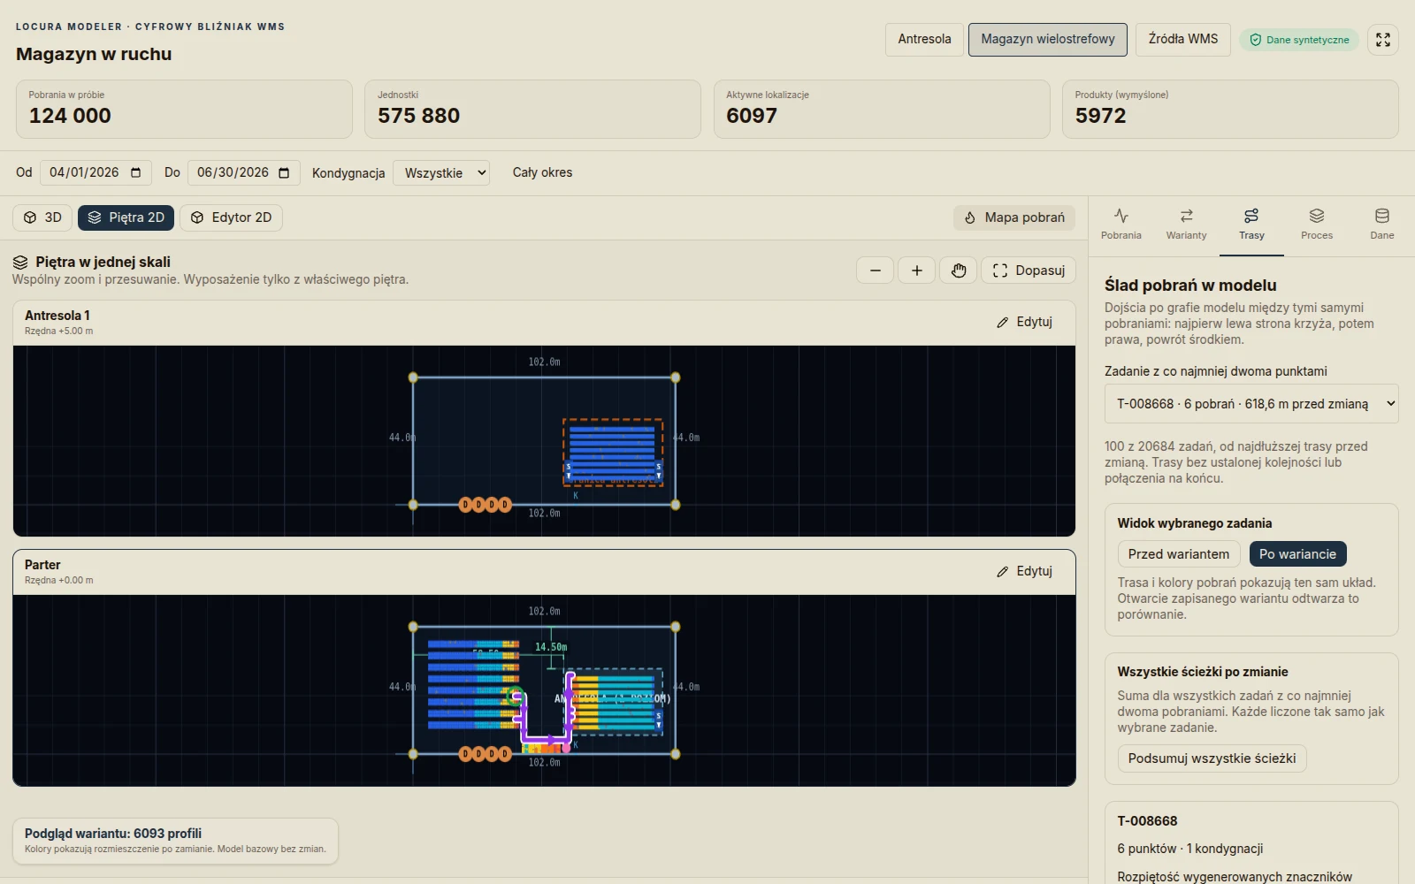The height and width of the screenshot is (884, 1415).
Task: Activate the hand pan tool
Action: [958, 271]
